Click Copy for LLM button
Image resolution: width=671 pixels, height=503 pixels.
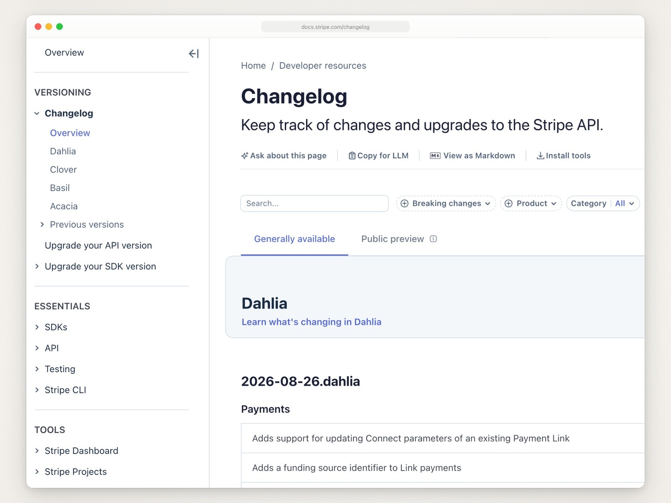(379, 156)
